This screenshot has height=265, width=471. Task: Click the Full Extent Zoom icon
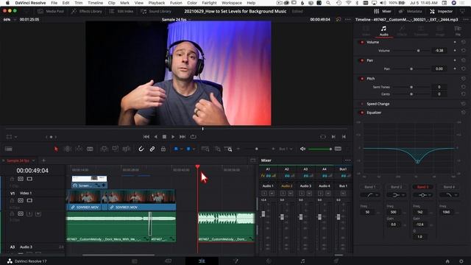[x=205, y=149]
